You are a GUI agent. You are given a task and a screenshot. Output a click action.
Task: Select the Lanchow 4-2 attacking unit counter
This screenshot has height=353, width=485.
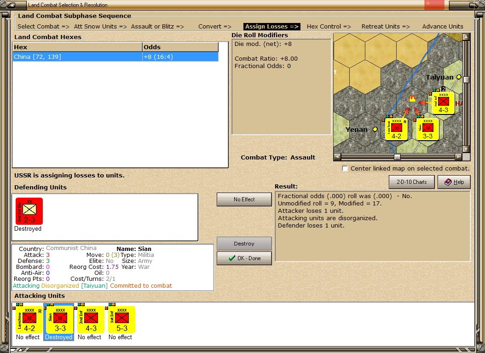click(29, 319)
